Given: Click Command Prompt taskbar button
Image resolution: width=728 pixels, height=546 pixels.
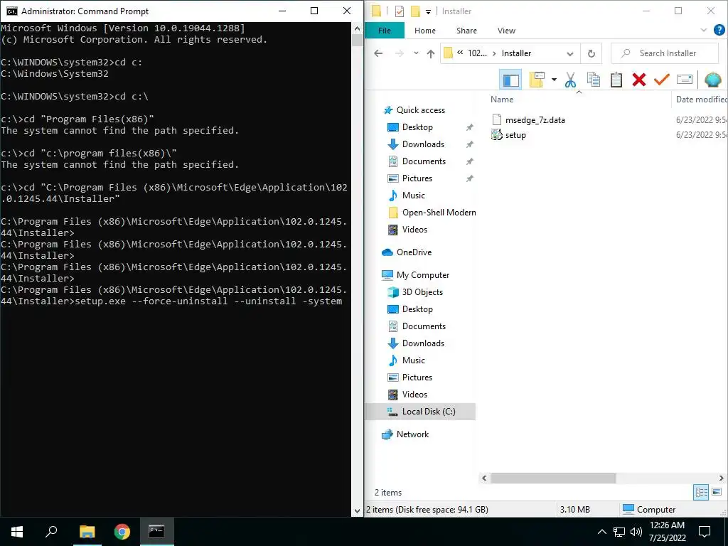Looking at the screenshot, I should 156,532.
